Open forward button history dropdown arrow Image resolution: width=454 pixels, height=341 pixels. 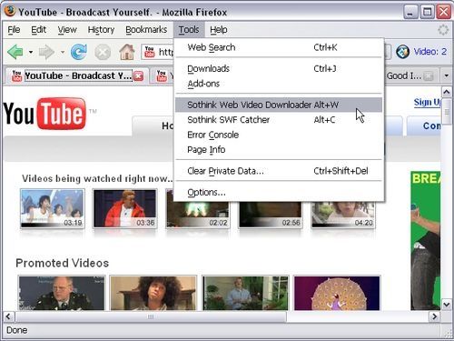pos(63,52)
